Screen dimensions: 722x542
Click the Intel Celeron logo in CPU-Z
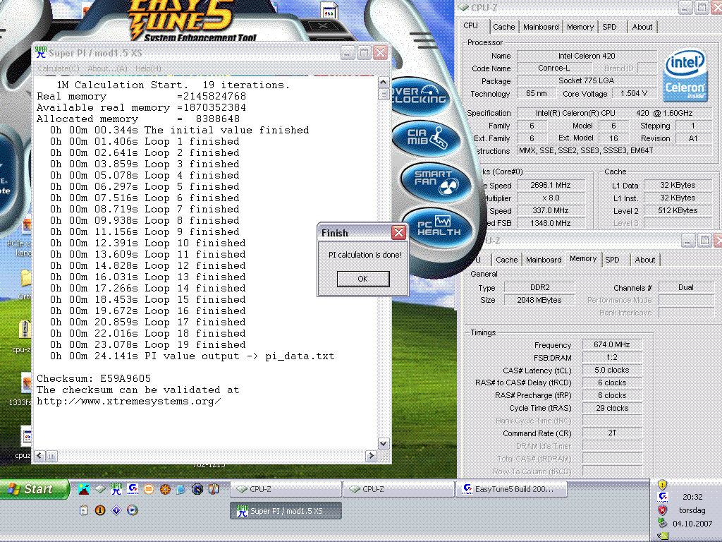pos(685,76)
